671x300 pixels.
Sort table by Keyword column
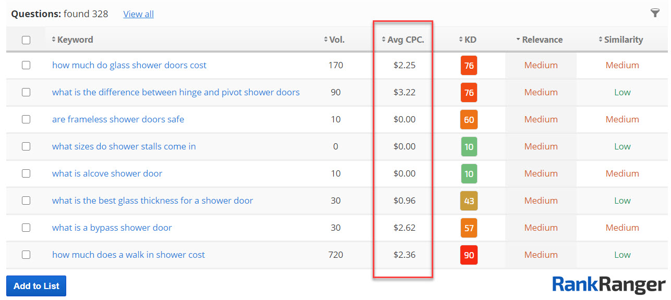point(72,40)
